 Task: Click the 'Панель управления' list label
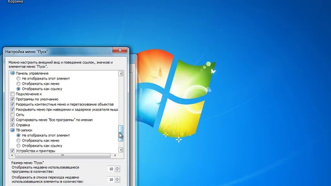click(x=32, y=73)
